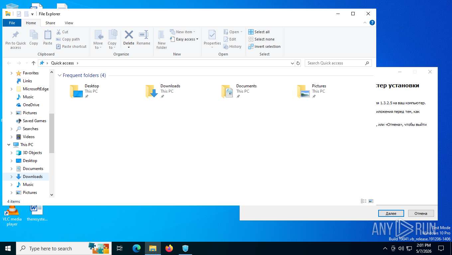Screen dimensions: 452x255
Task: Expand the Favorites tree node
Action: coord(12,73)
